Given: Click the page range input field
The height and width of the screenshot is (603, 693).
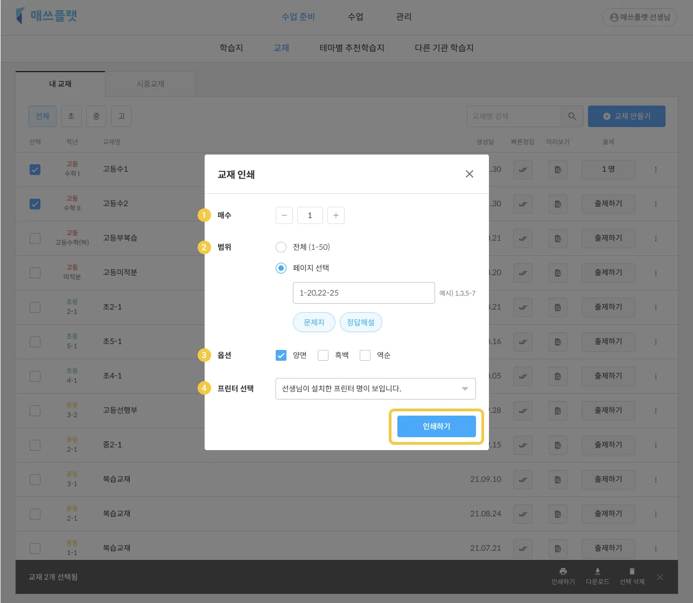Looking at the screenshot, I should [x=364, y=293].
